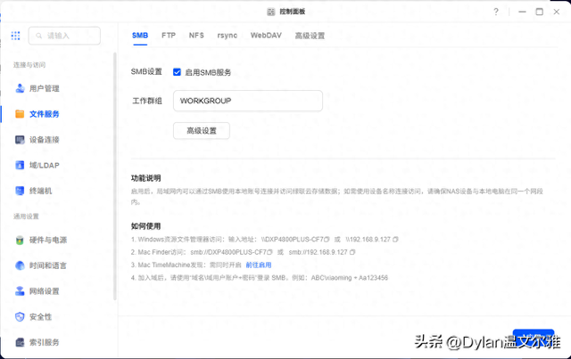Close the 控制面板 window

[557, 12]
